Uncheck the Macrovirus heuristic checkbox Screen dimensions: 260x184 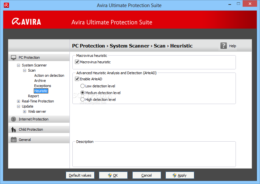77,62
